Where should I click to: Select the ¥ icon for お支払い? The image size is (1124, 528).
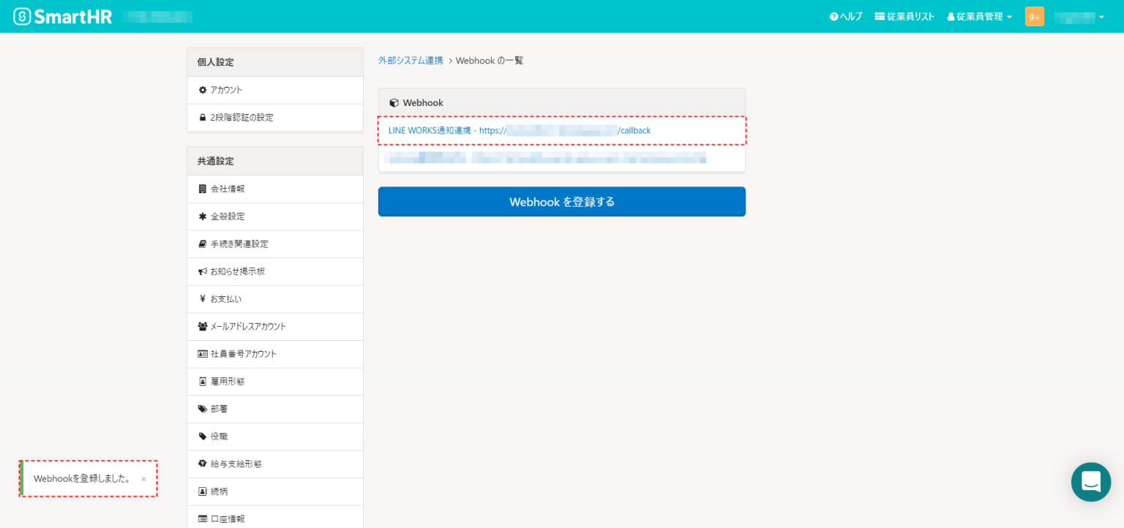[203, 298]
